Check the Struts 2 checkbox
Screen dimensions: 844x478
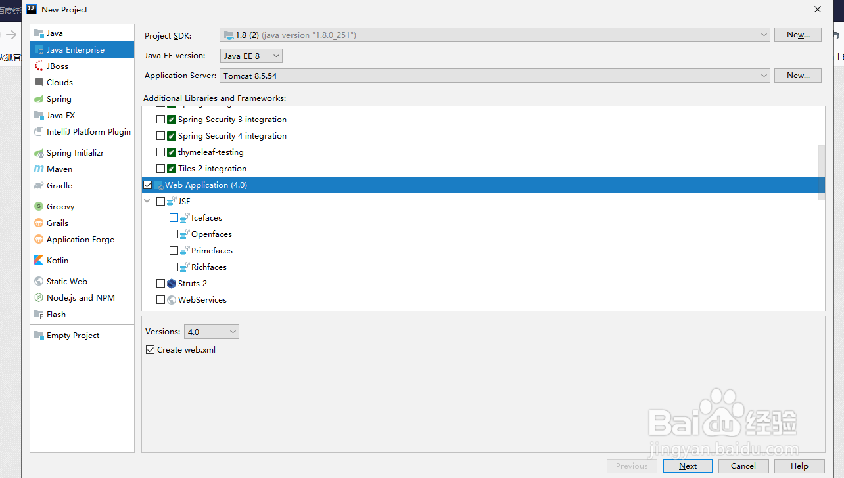click(x=160, y=284)
